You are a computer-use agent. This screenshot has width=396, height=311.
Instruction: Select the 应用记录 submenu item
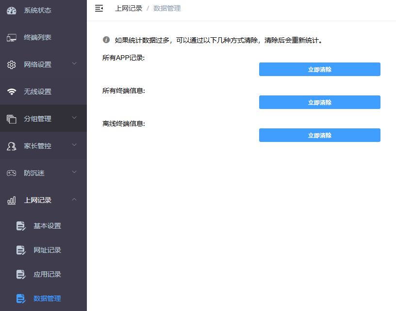click(47, 274)
